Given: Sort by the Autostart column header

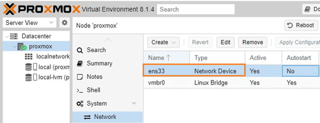Looking at the screenshot, I should point(300,58).
